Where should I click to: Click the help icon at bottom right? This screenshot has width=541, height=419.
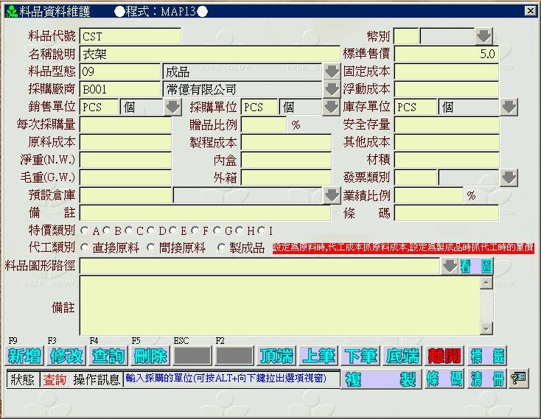pyautogui.click(x=519, y=378)
